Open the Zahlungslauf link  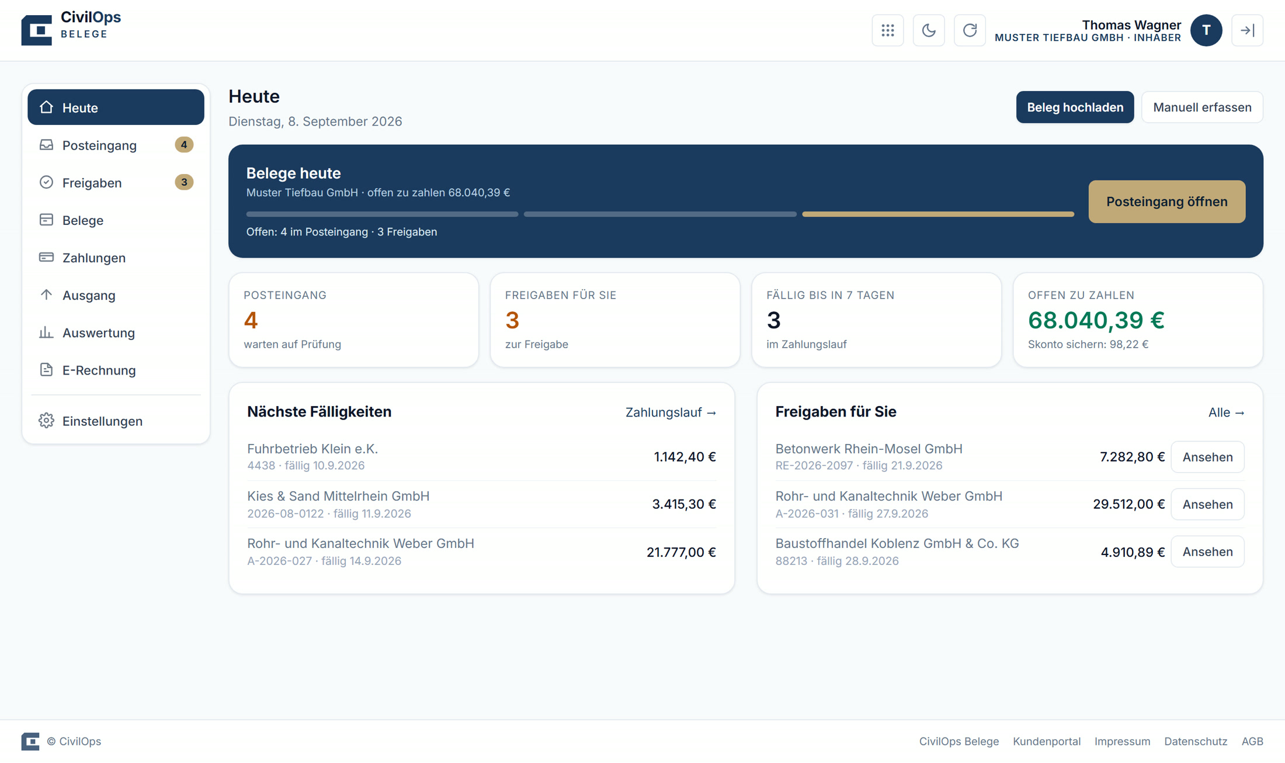671,412
